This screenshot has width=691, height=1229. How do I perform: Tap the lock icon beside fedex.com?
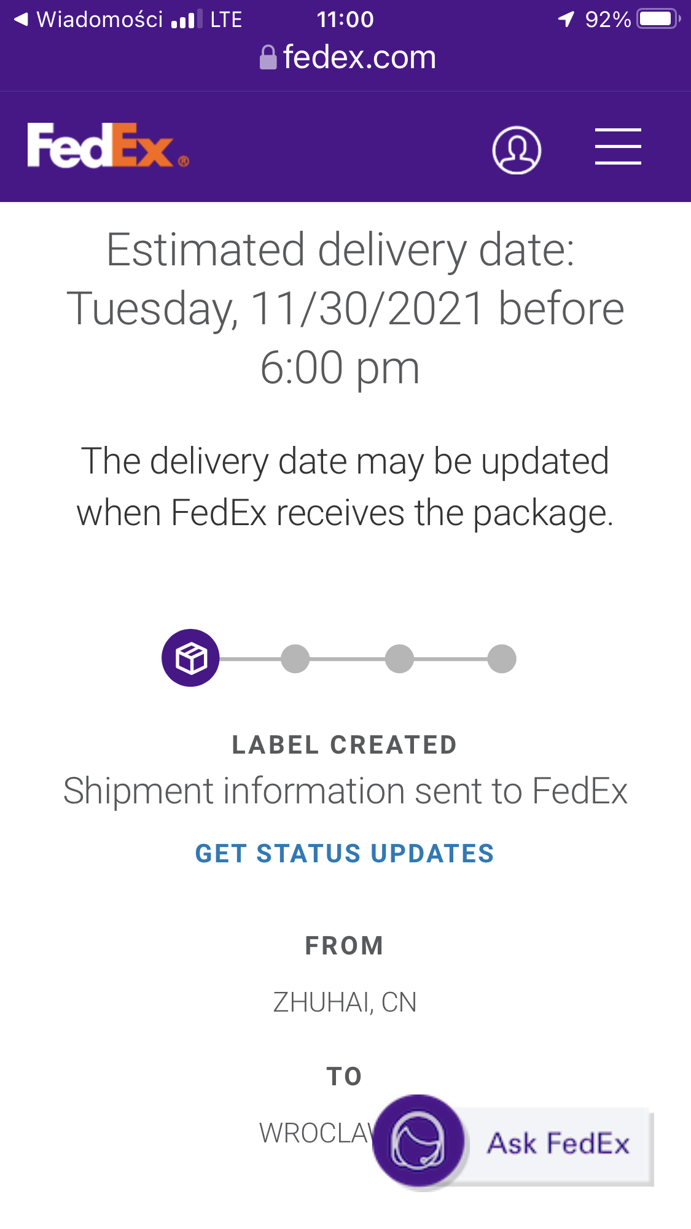tap(268, 58)
